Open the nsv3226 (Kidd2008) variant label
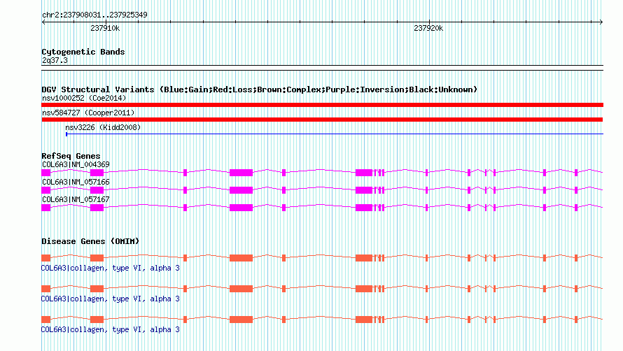 pyautogui.click(x=103, y=127)
